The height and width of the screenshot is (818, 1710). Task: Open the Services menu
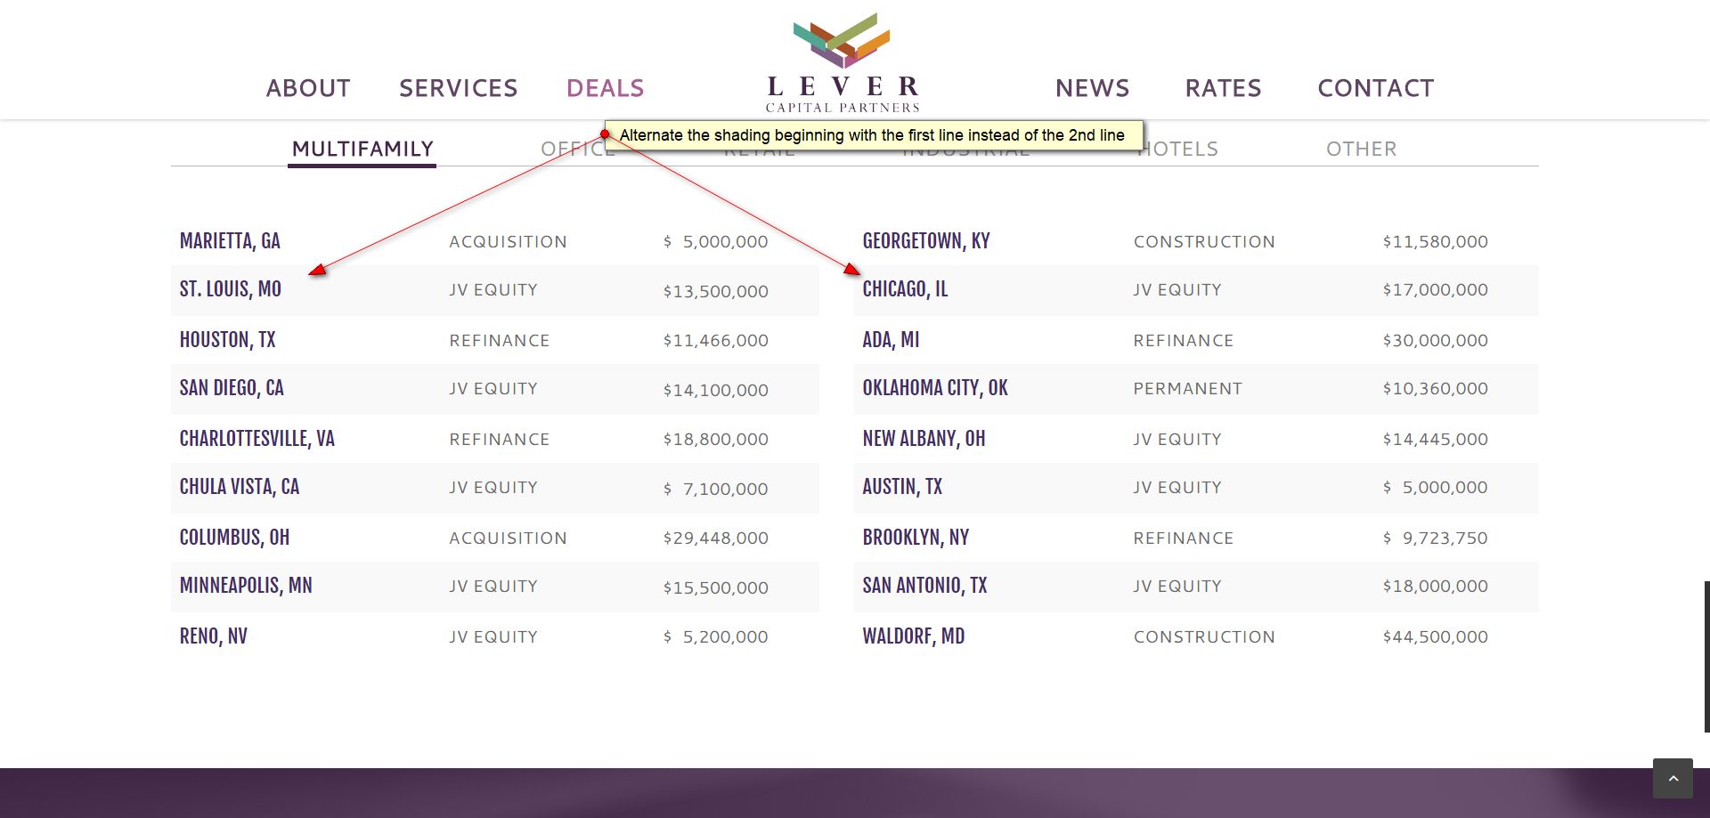point(458,88)
